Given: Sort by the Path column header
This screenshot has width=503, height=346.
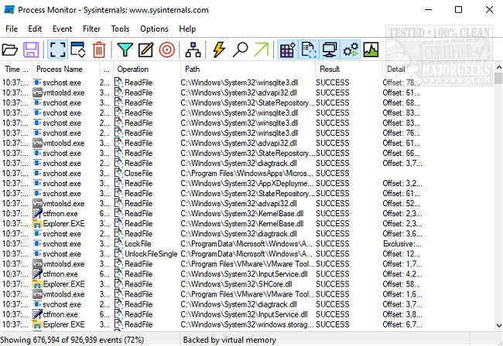Looking at the screenshot, I should (248, 70).
